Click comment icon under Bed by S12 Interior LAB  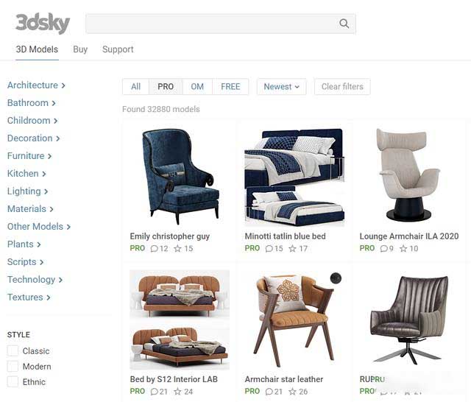154,392
